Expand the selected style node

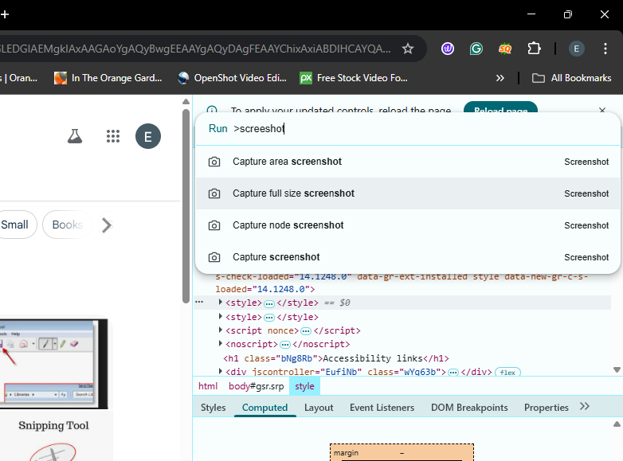click(x=221, y=303)
